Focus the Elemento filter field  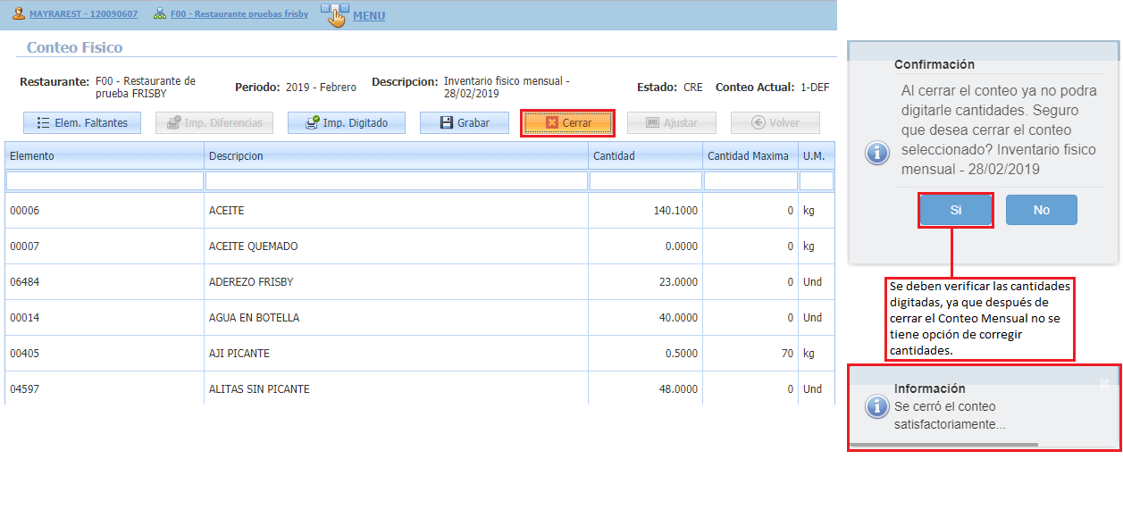coord(105,181)
